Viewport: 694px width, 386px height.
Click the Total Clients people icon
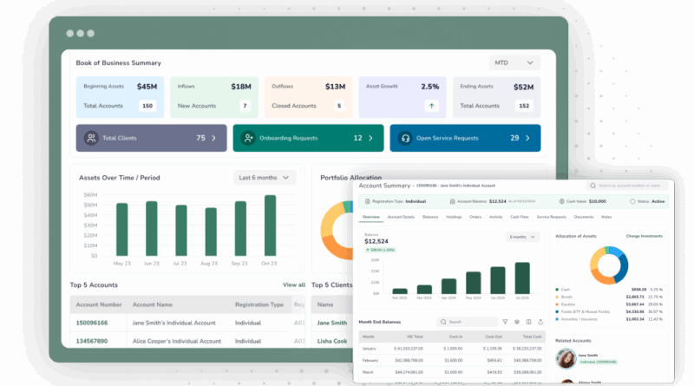pyautogui.click(x=91, y=138)
